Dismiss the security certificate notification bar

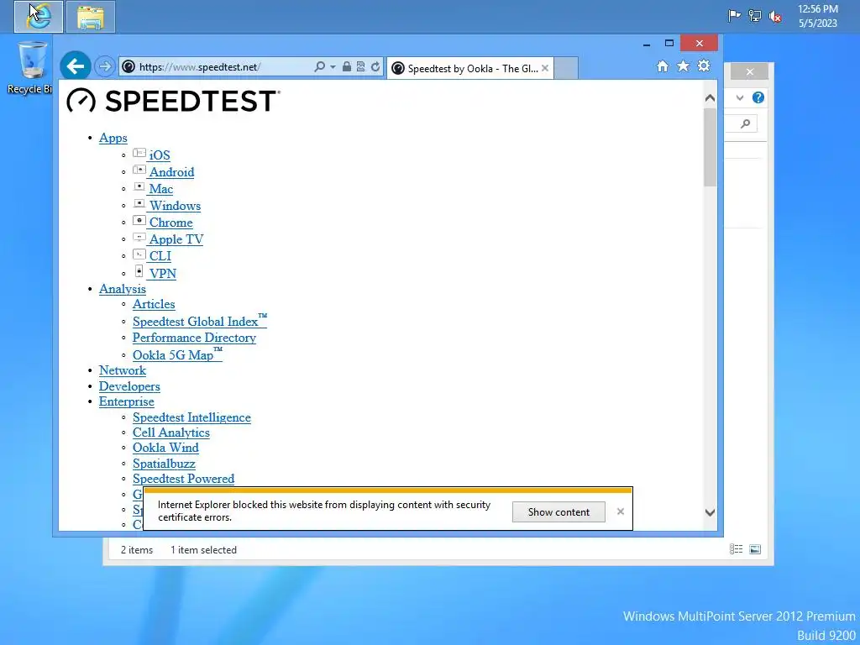click(621, 511)
